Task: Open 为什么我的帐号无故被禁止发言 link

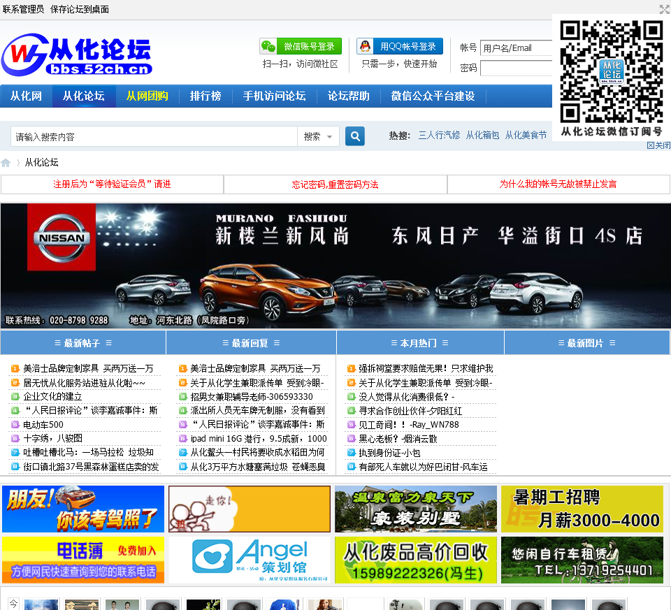Action: click(x=558, y=184)
